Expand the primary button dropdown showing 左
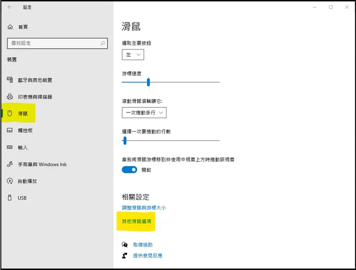Screen dimensions: 356x270 [x=133, y=55]
